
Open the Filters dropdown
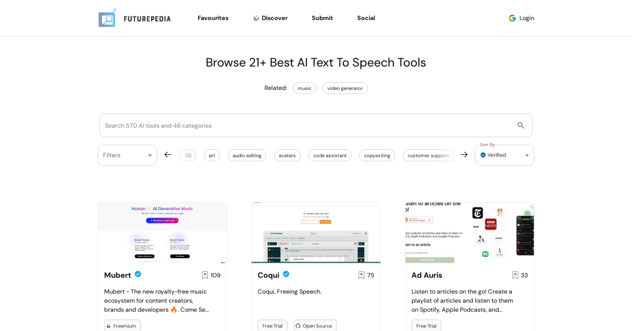click(127, 155)
